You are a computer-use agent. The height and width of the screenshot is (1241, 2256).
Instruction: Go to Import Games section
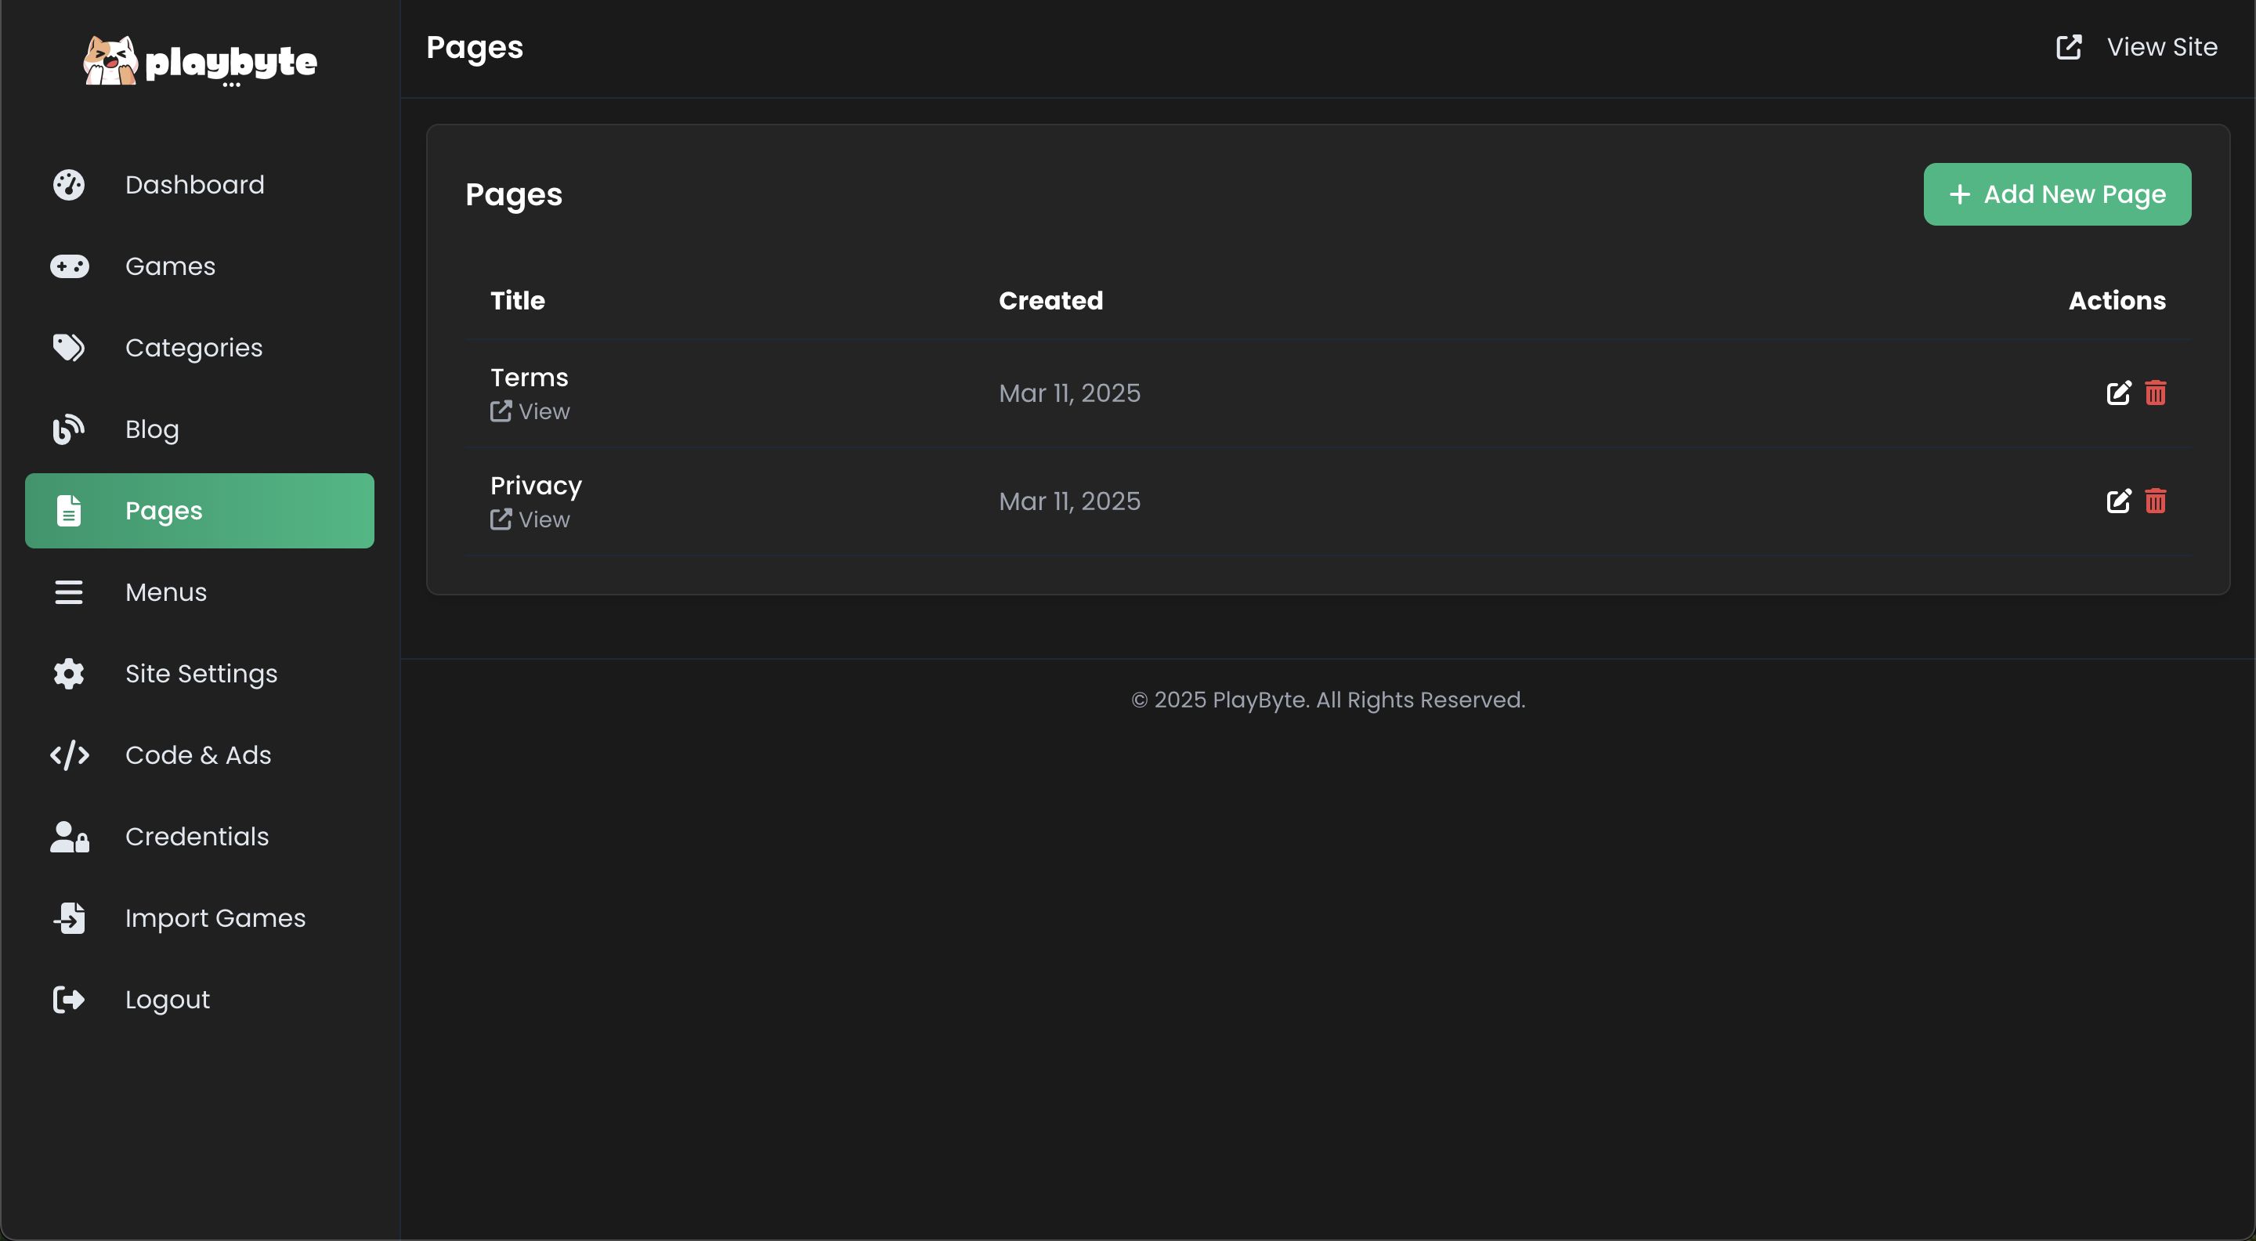tap(215, 918)
